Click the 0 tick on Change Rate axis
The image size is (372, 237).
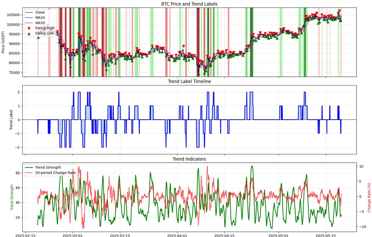(x=360, y=197)
